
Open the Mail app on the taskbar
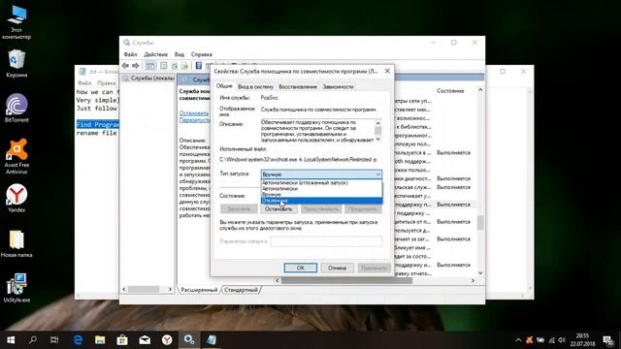[145, 340]
